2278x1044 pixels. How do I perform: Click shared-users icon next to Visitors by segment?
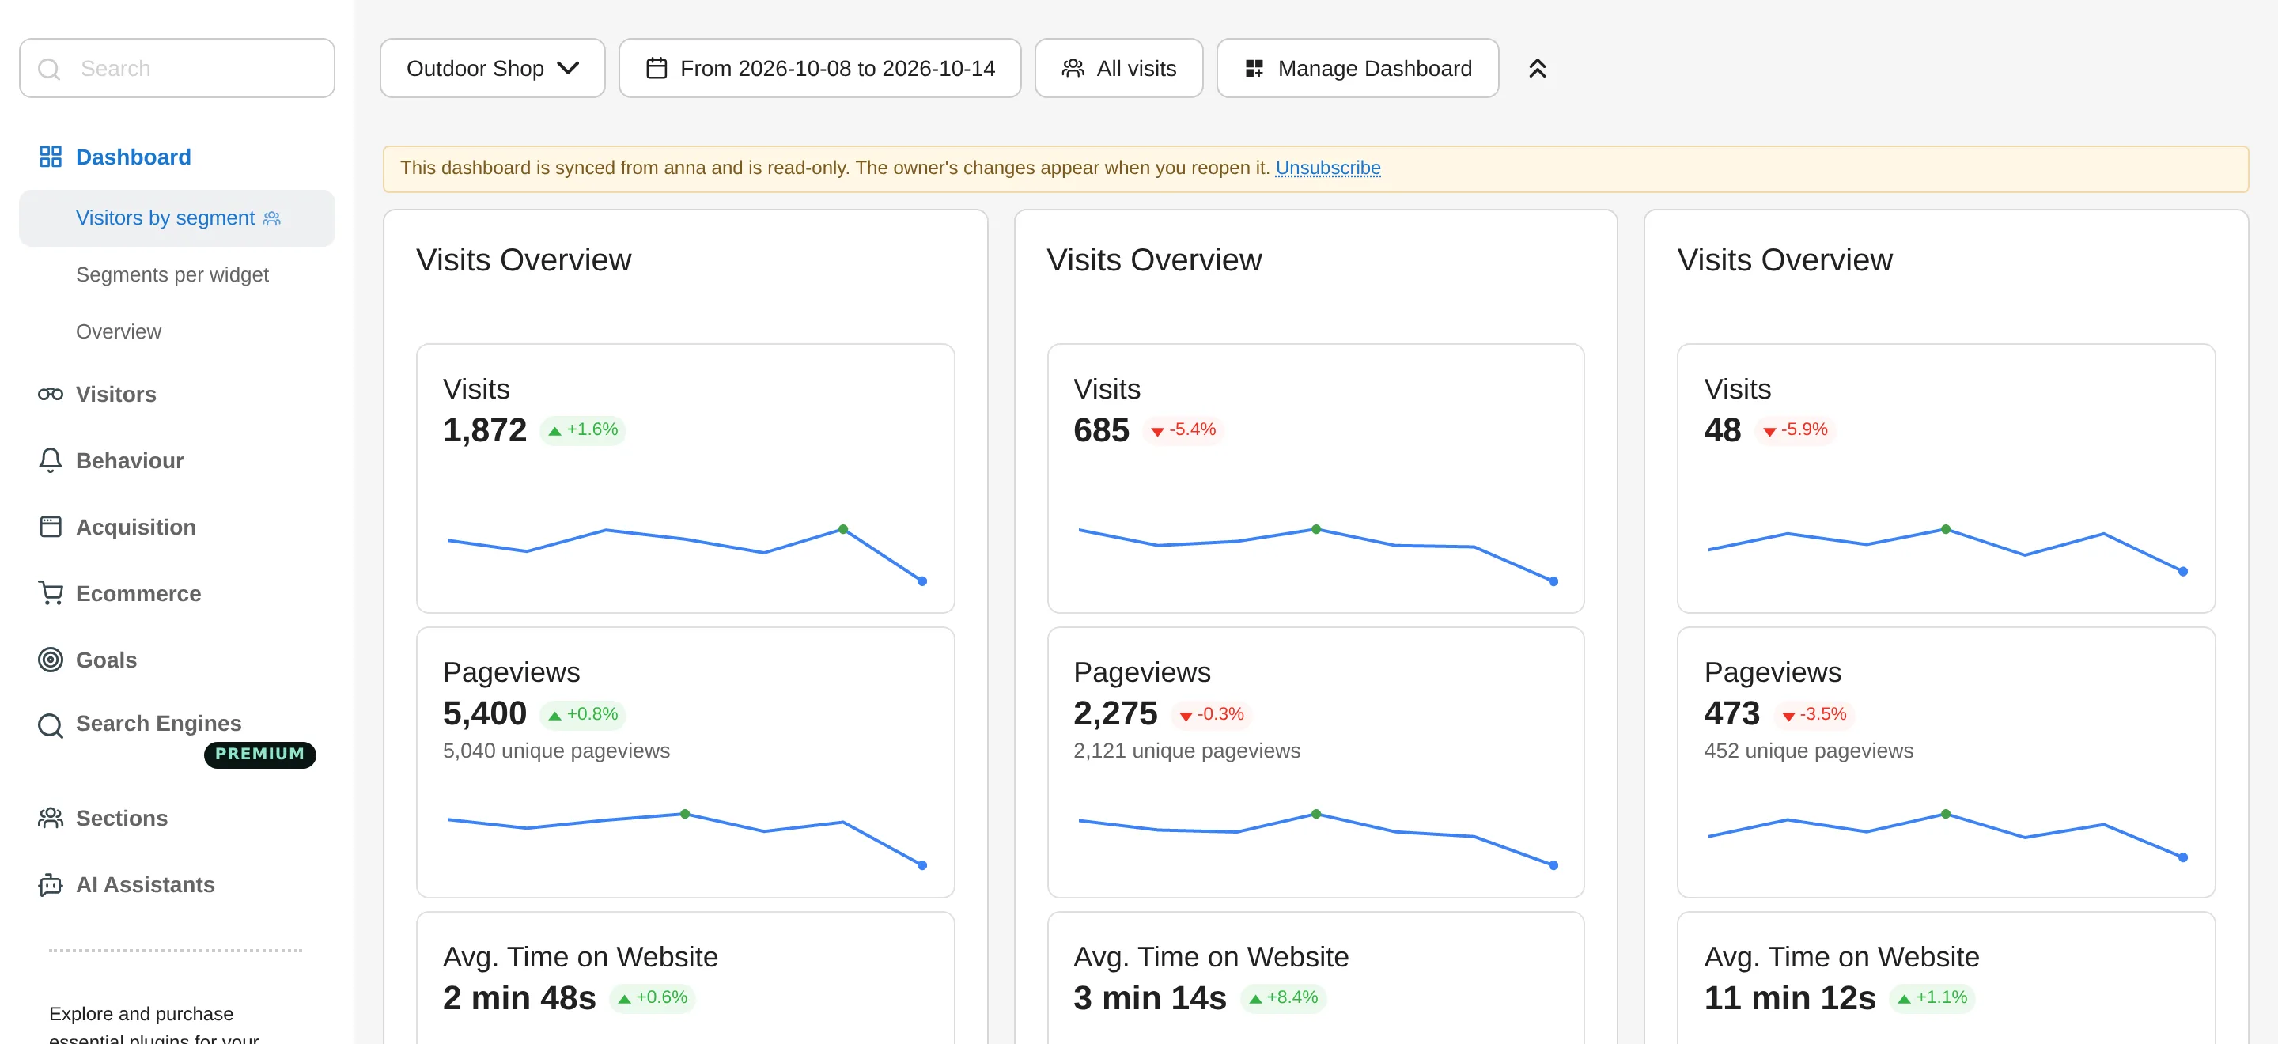click(x=271, y=218)
